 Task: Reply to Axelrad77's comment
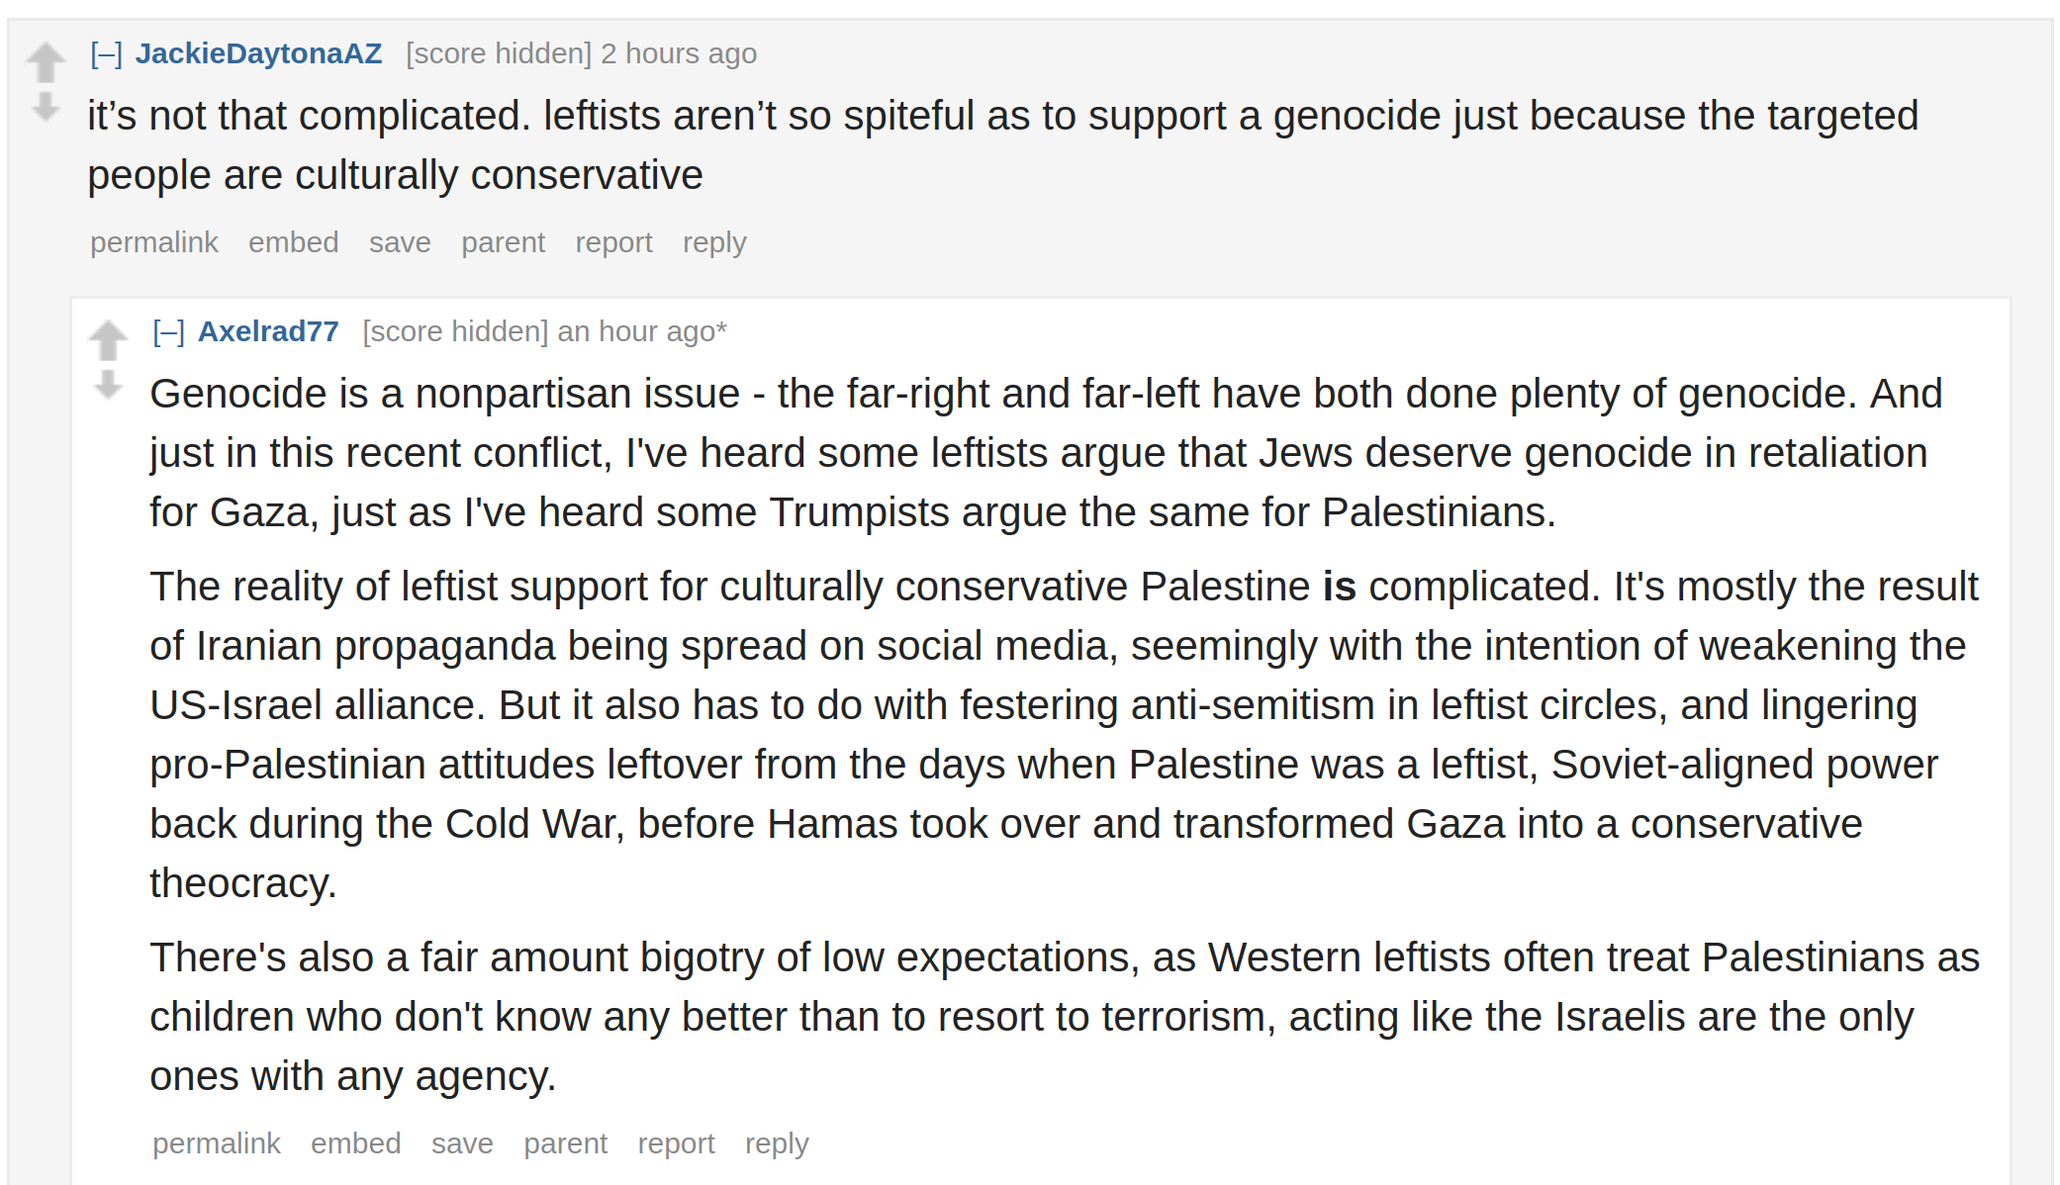(x=777, y=1143)
